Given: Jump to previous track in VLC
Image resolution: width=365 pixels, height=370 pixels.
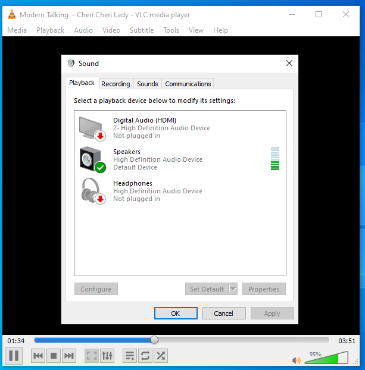Looking at the screenshot, I should click(x=38, y=356).
